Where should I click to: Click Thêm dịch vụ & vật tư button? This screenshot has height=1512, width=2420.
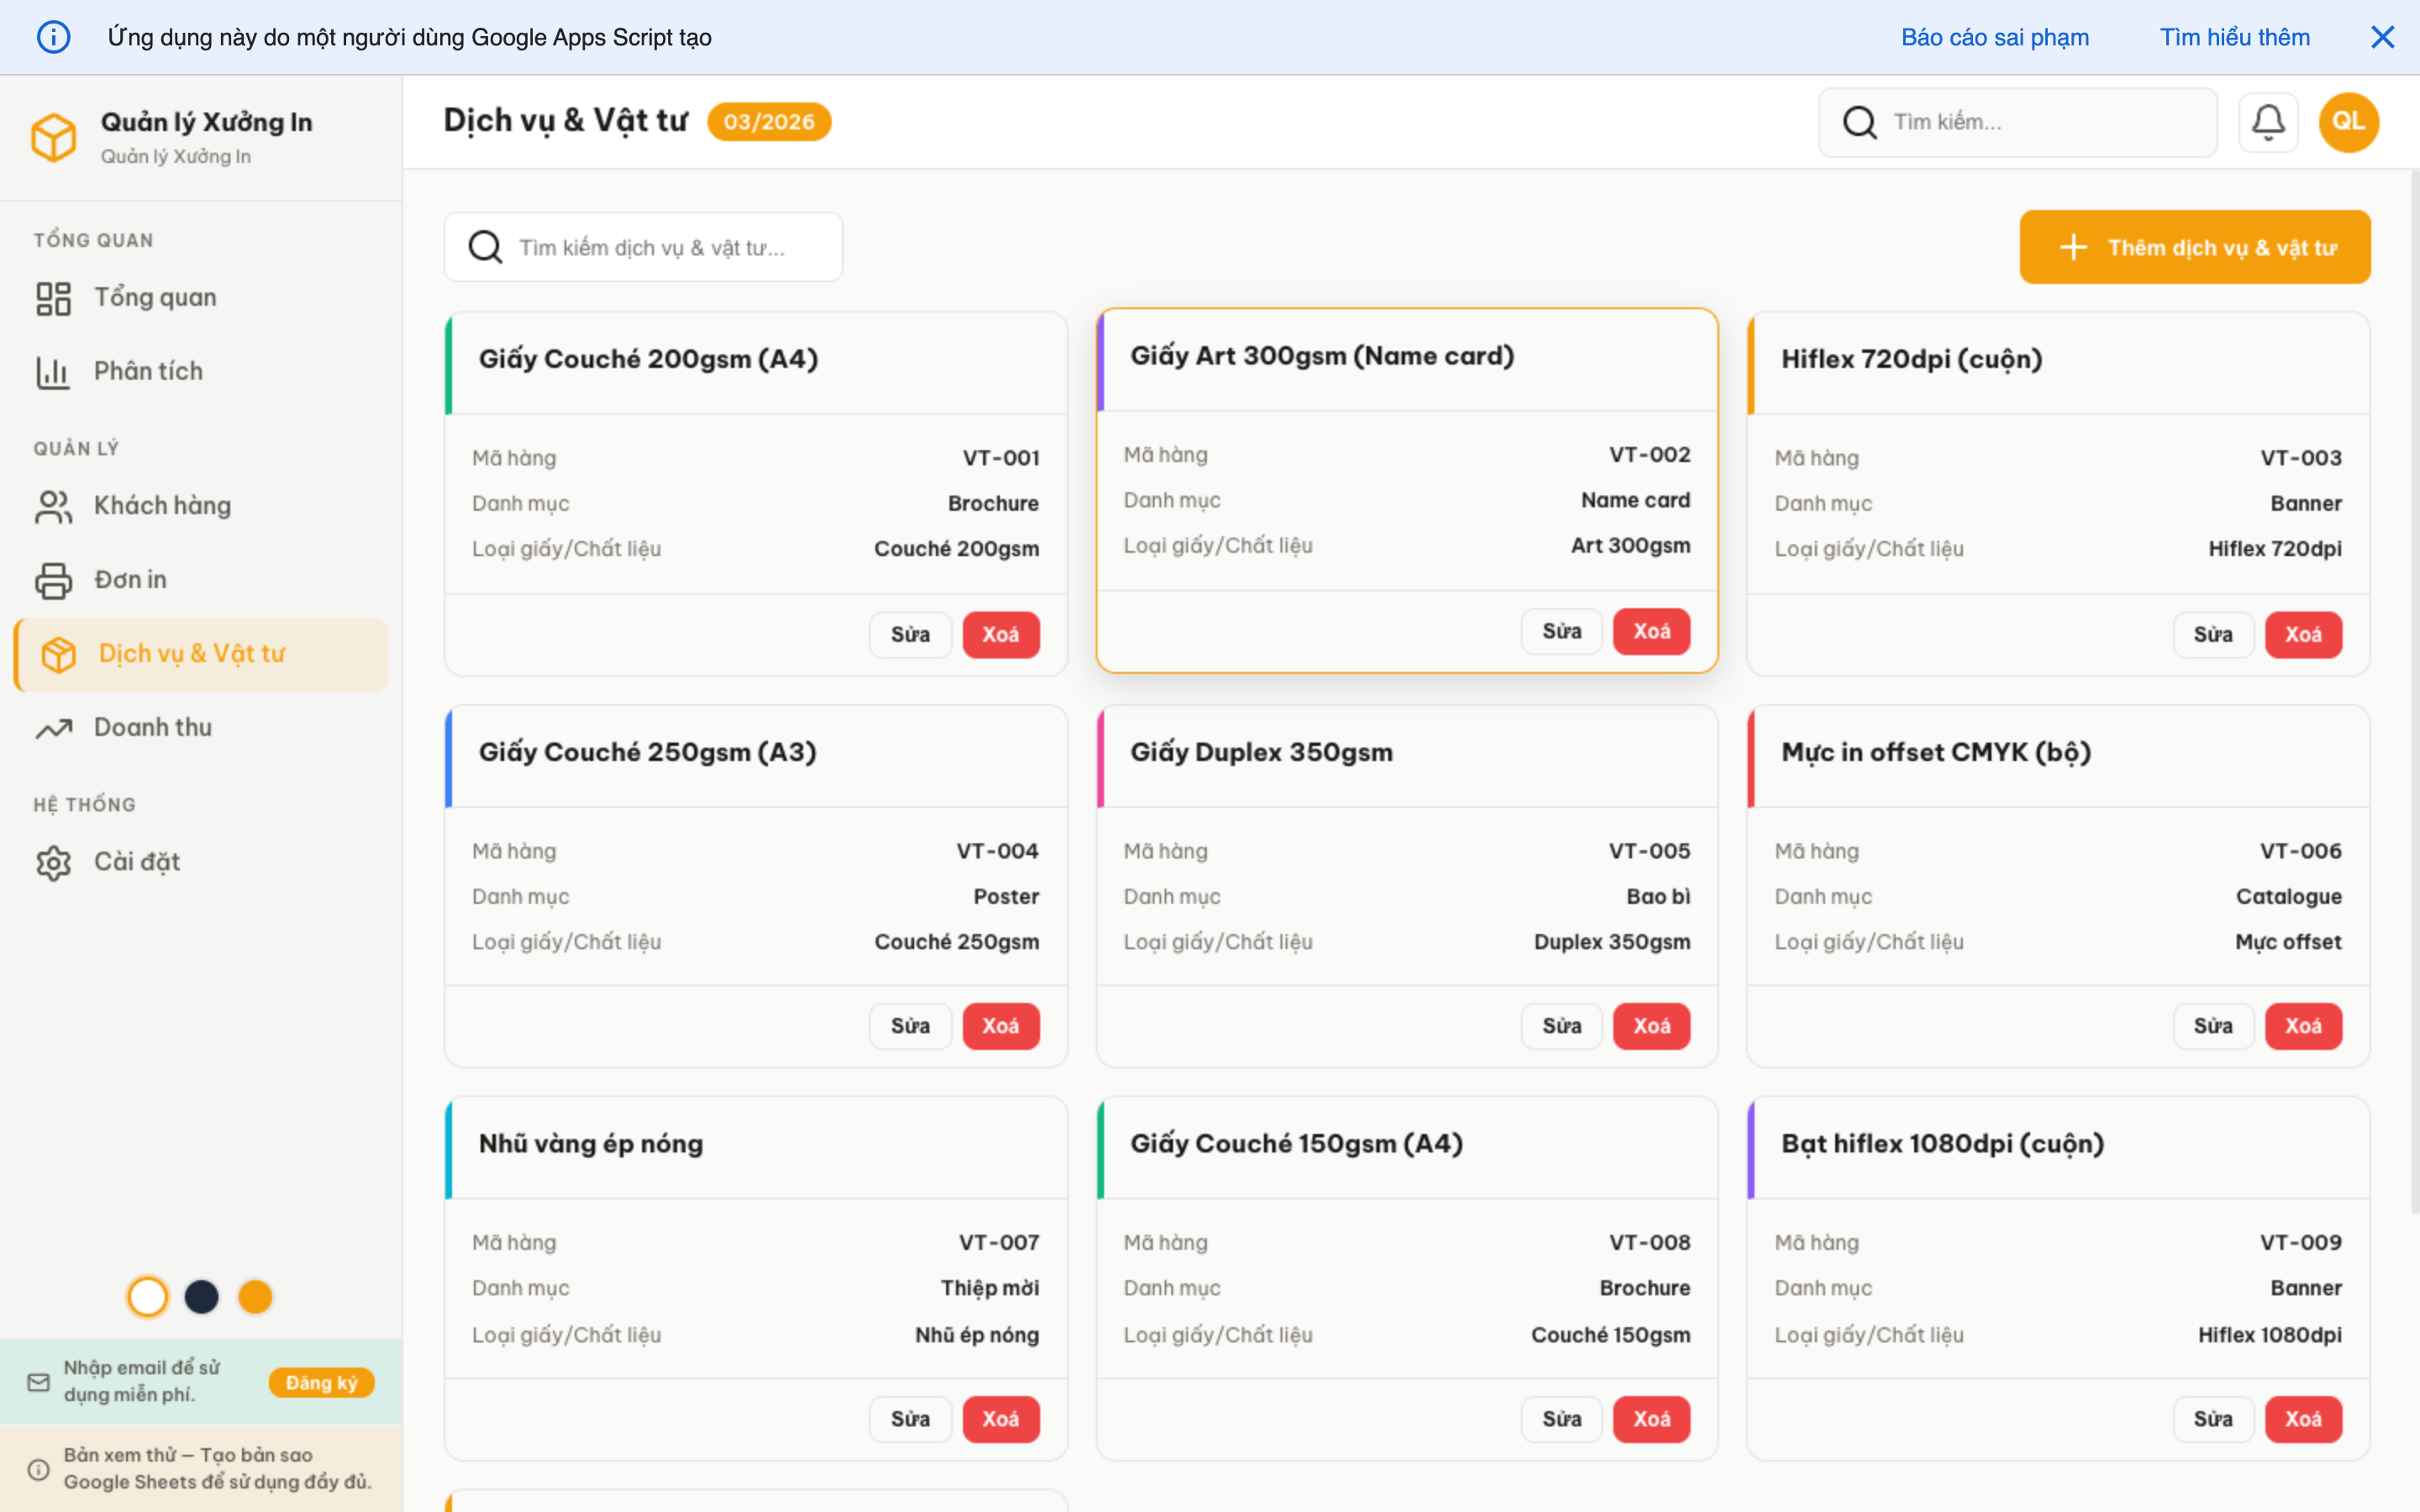[x=2194, y=247]
